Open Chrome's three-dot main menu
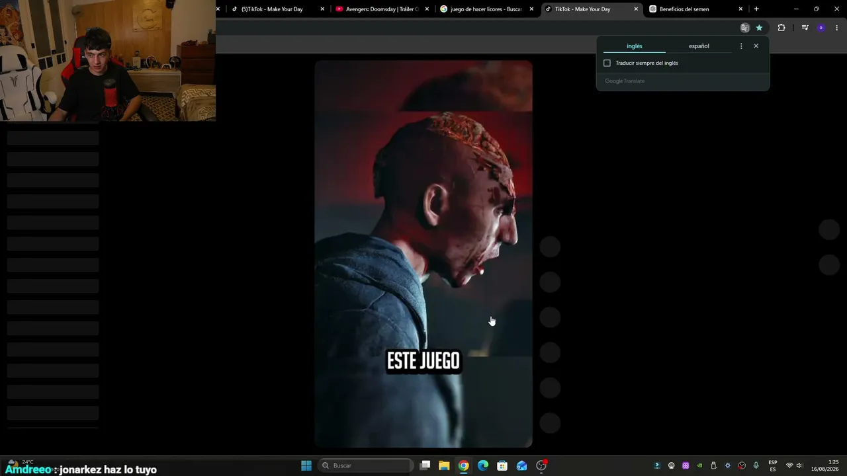This screenshot has width=847, height=476. pyautogui.click(x=837, y=28)
